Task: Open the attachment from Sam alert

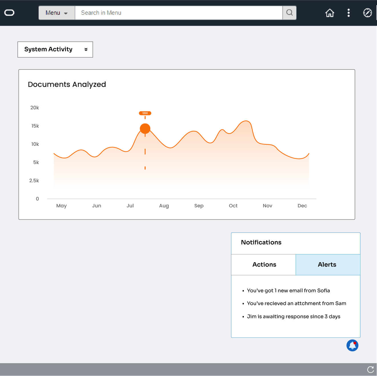Action: [296, 303]
